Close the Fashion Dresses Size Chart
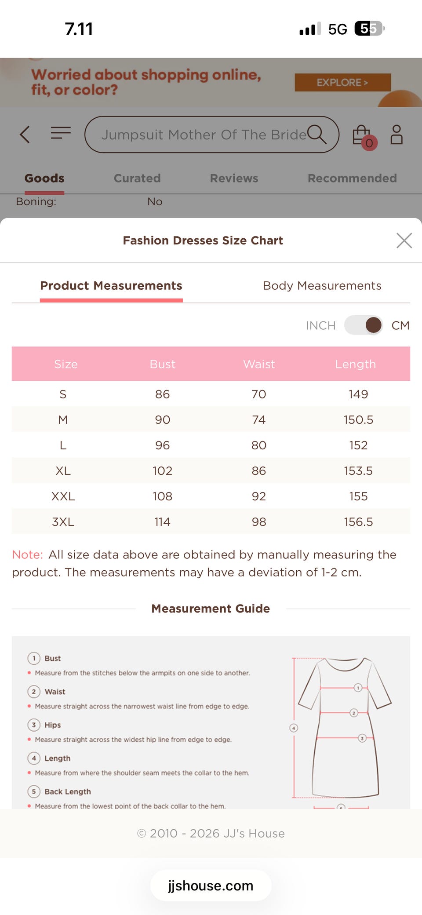422x915 pixels. [404, 241]
